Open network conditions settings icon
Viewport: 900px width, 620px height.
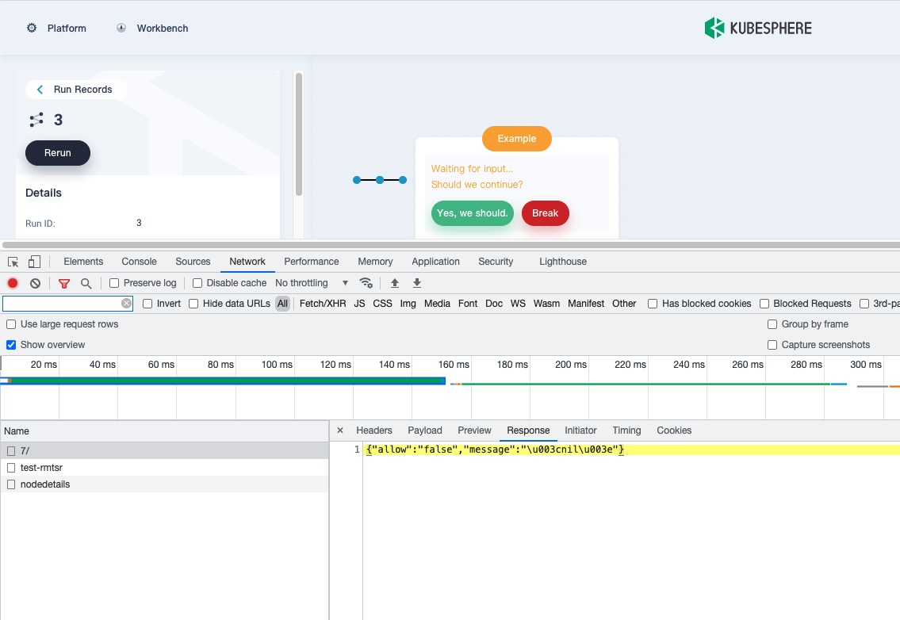(366, 282)
